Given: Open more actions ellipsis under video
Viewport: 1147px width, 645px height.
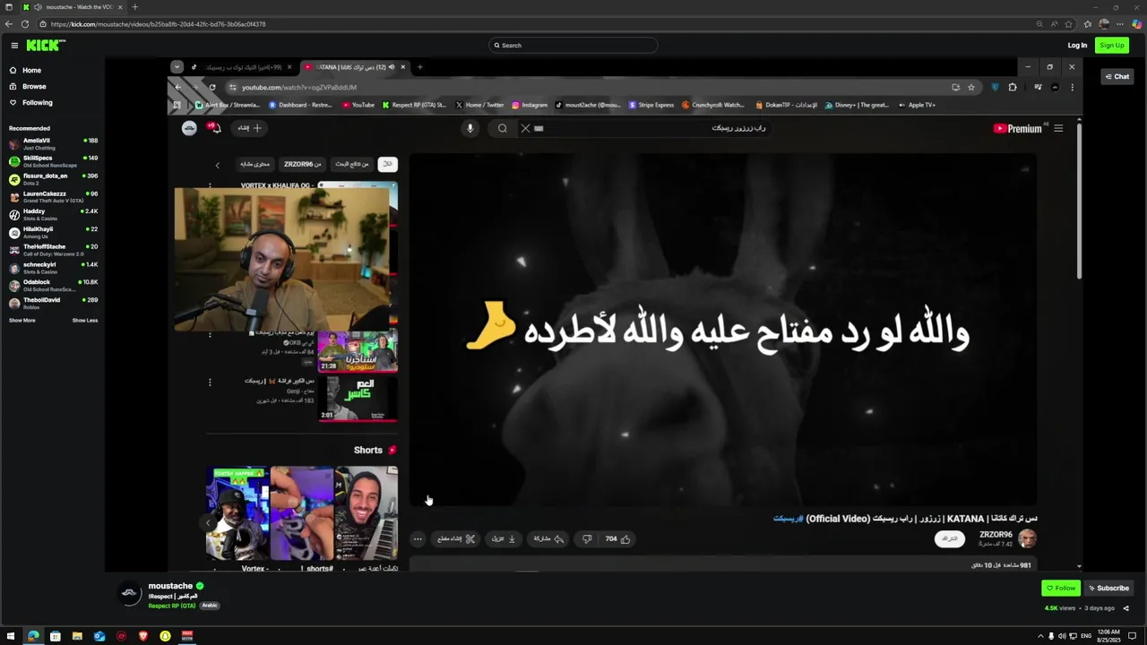Looking at the screenshot, I should tap(418, 538).
